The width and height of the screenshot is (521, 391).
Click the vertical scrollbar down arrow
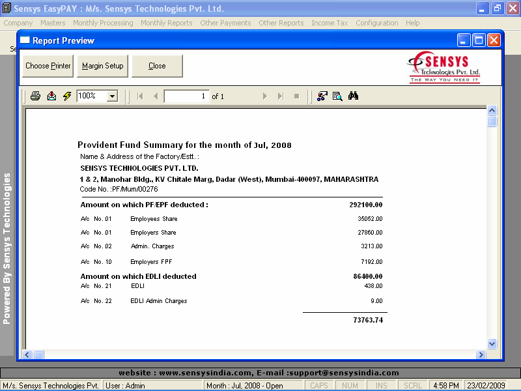point(492,344)
